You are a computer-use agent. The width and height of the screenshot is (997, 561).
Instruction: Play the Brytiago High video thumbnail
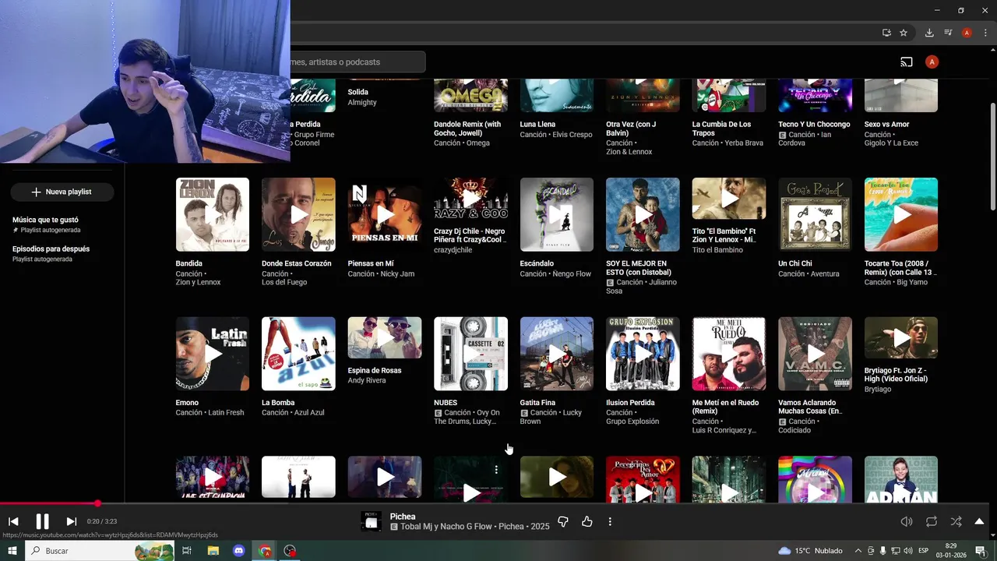click(901, 337)
